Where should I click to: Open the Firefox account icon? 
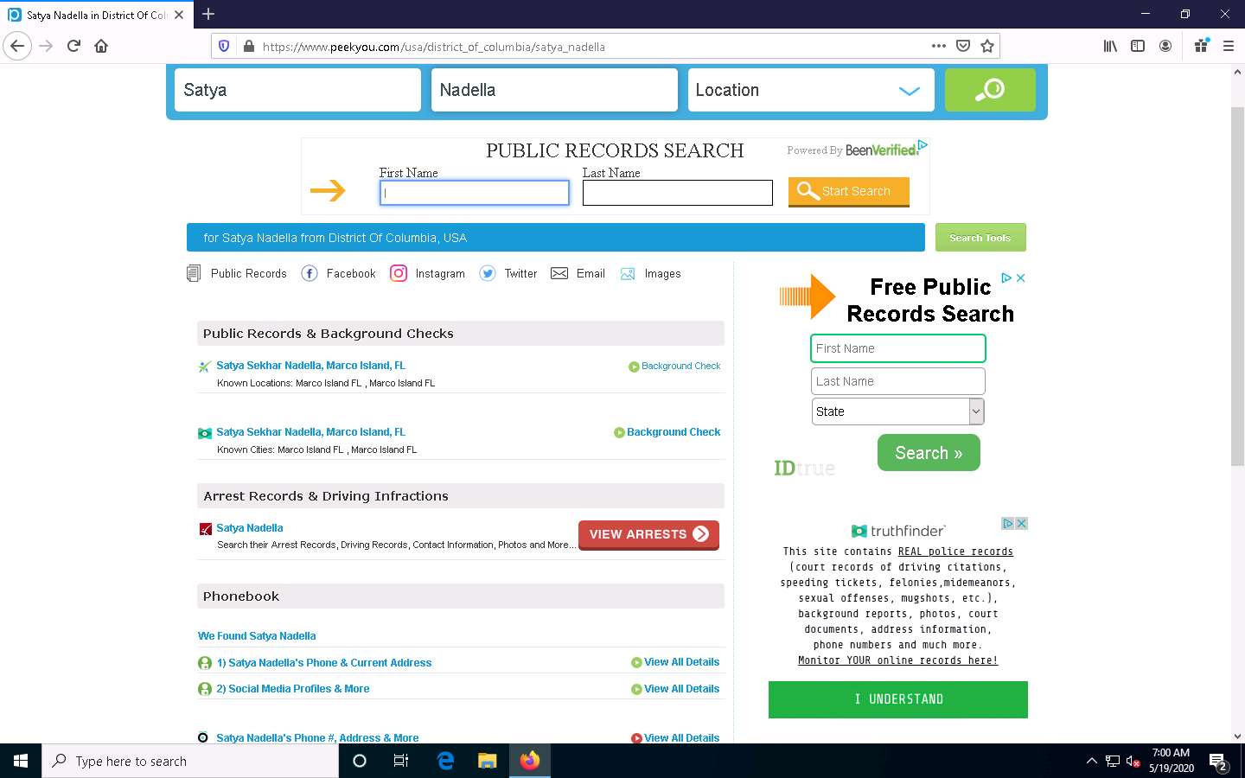click(1165, 46)
